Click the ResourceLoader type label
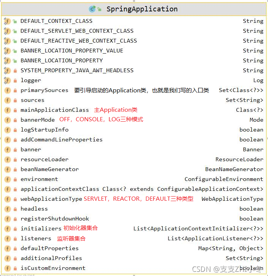 [239, 159]
